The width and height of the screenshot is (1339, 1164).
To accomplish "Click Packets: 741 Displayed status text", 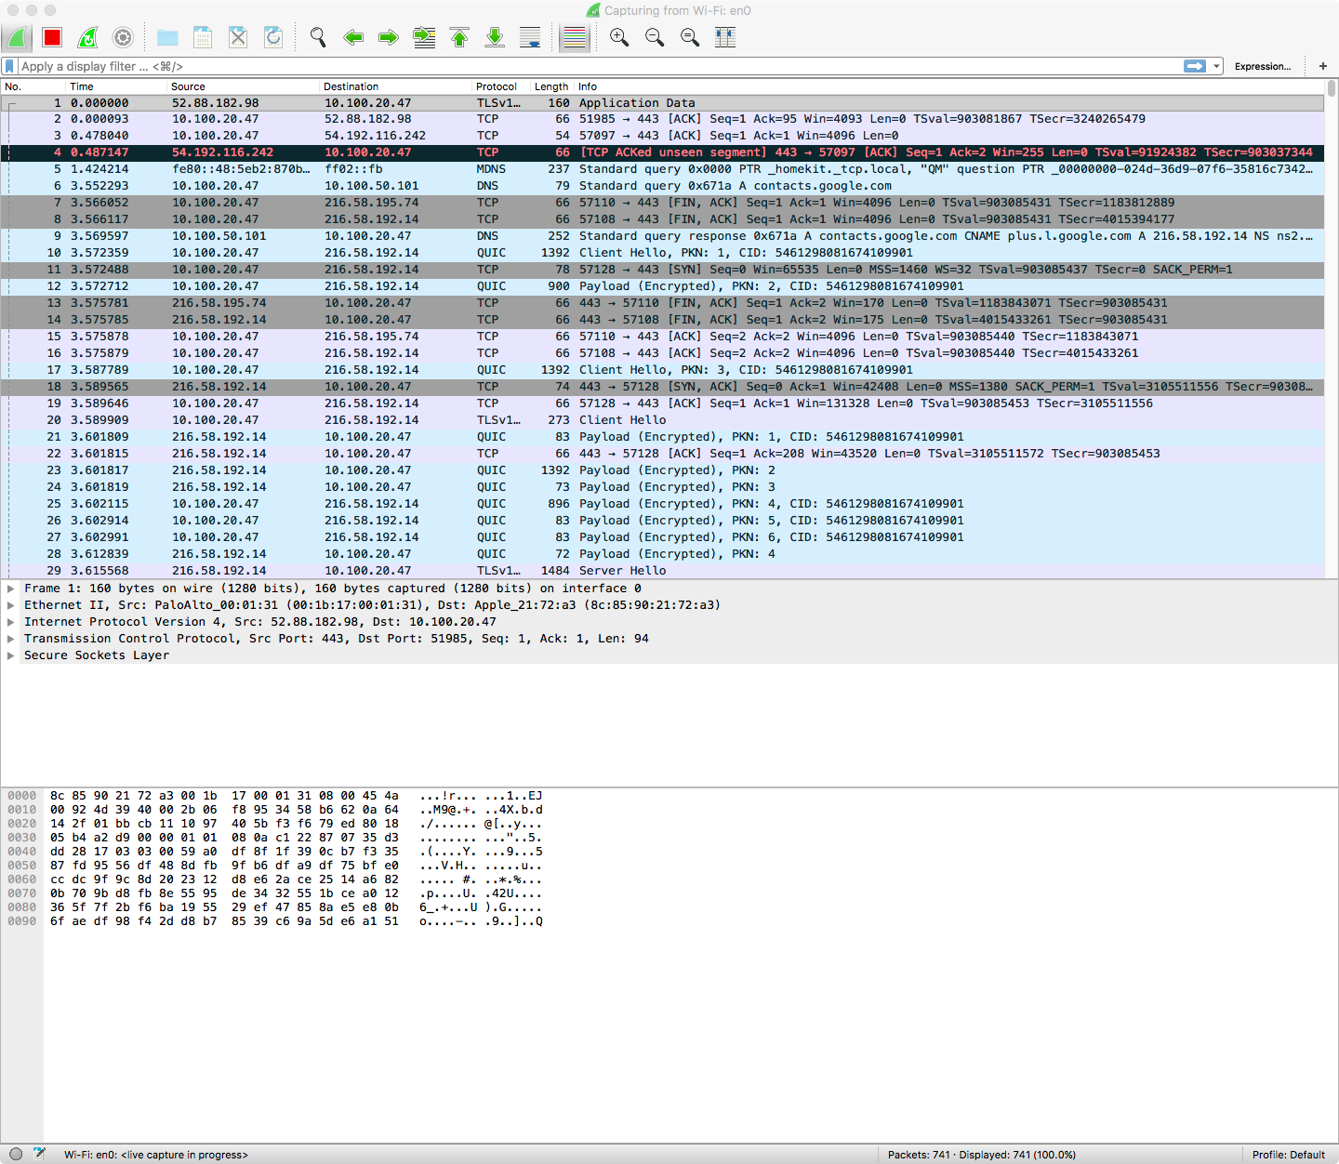I will [981, 1155].
